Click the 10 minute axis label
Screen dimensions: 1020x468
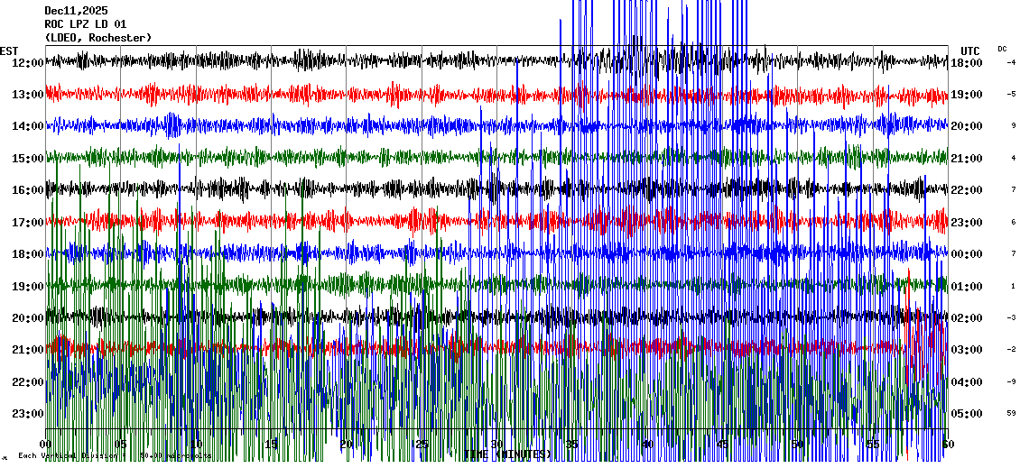click(x=196, y=445)
